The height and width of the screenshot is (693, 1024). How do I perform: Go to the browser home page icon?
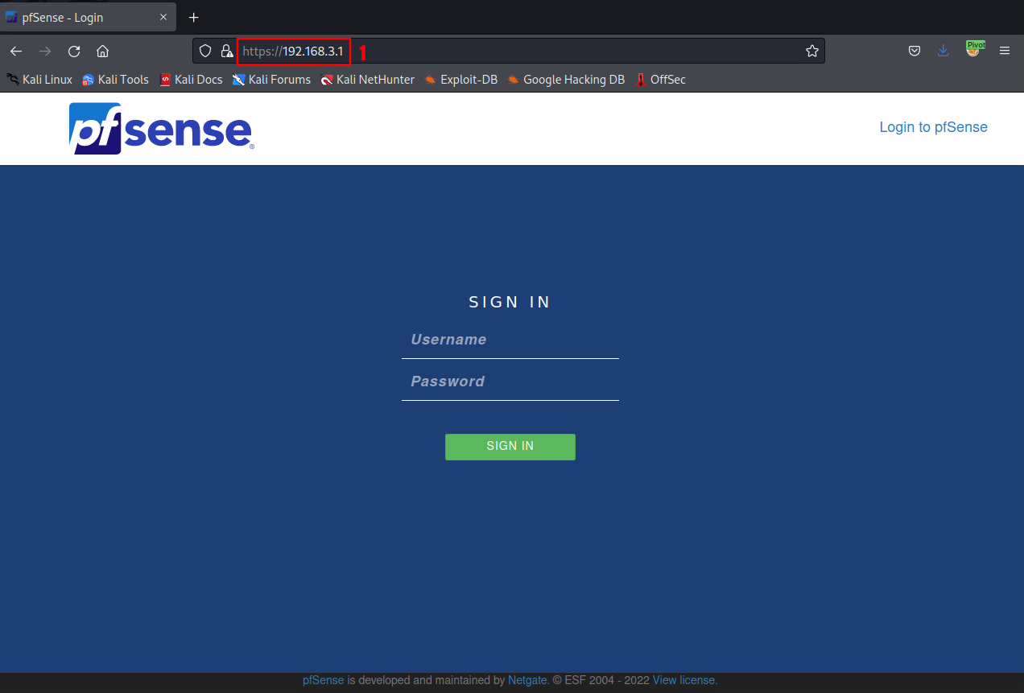(x=102, y=52)
